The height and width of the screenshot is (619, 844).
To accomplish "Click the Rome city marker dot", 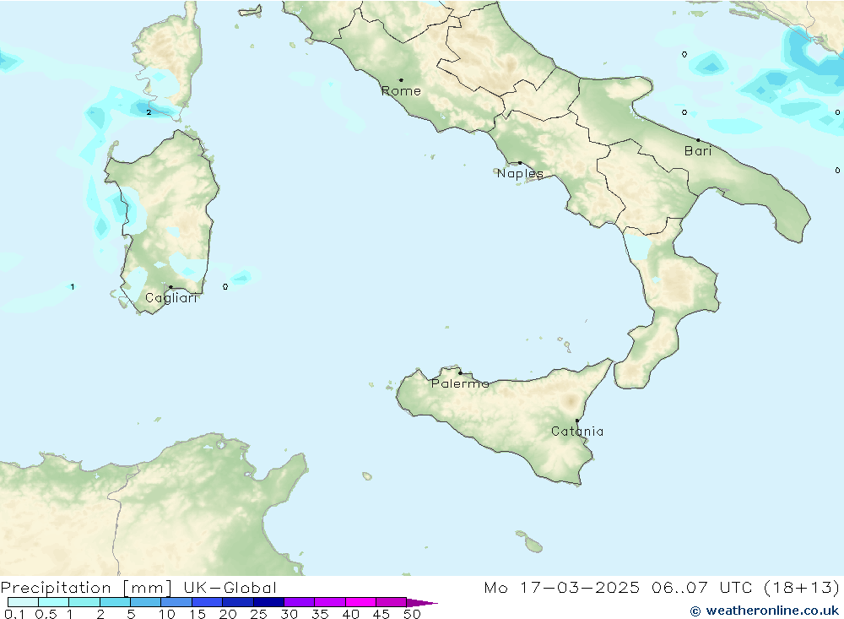I will [x=401, y=79].
